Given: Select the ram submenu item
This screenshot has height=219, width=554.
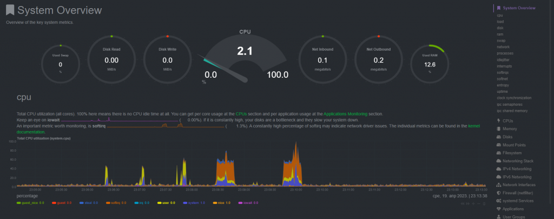Looking at the screenshot, I should (500, 34).
